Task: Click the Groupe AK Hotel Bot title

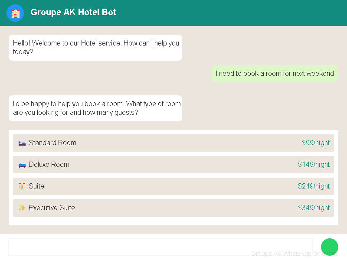Action: 73,13
